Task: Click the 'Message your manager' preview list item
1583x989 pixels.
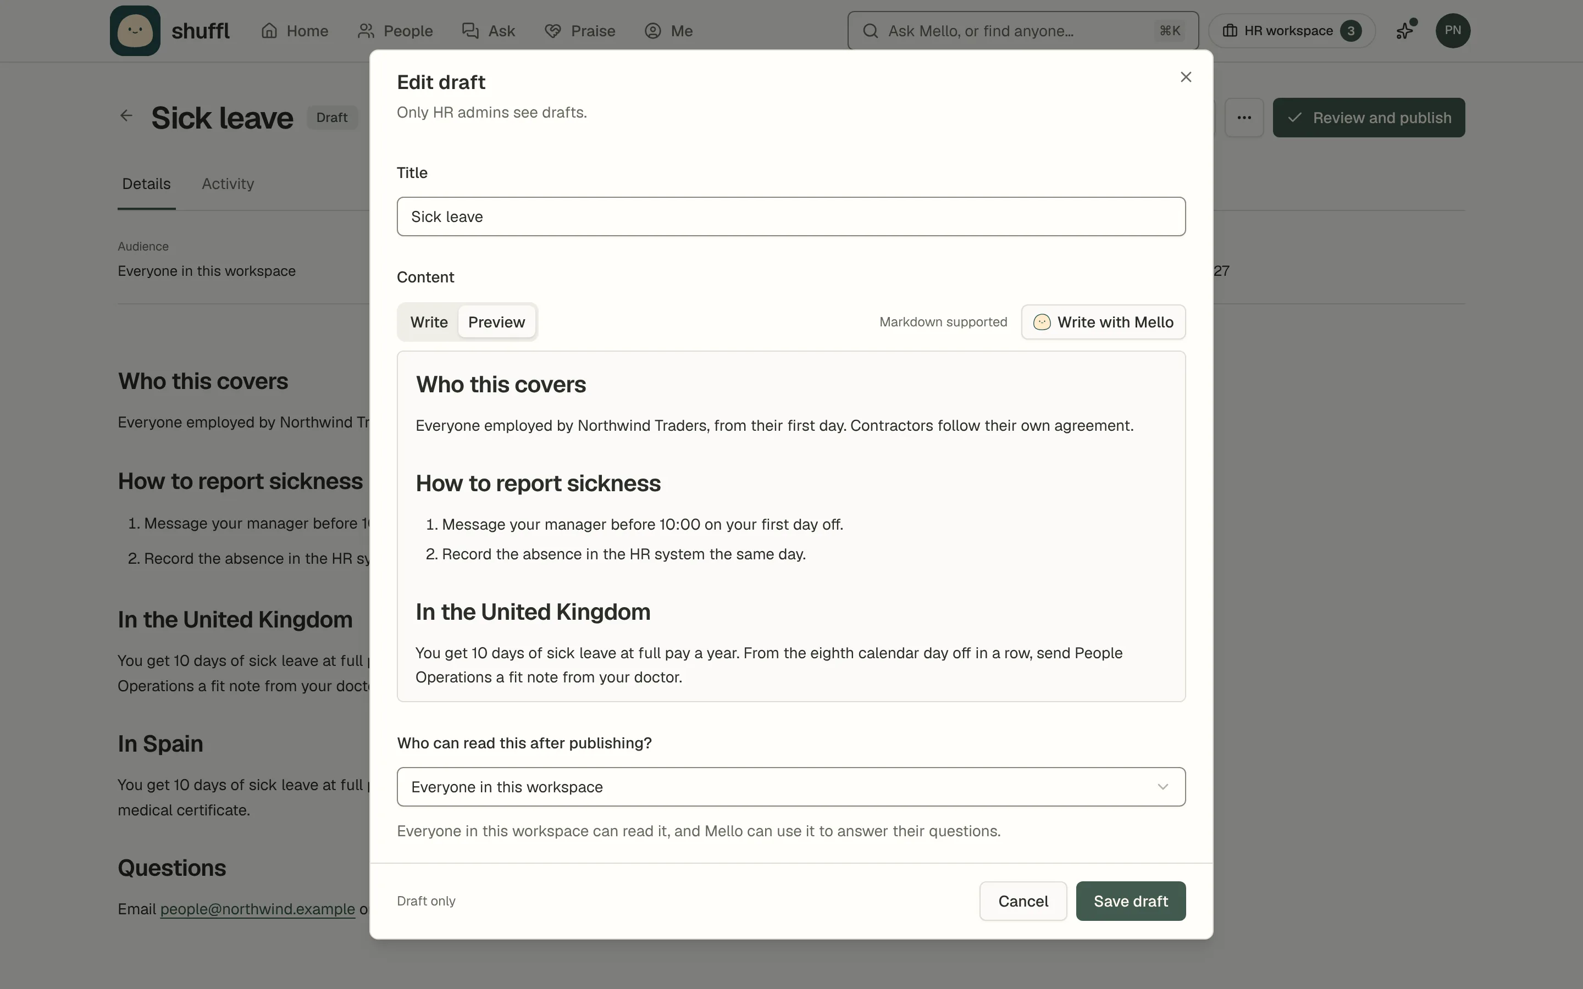Action: coord(643,525)
